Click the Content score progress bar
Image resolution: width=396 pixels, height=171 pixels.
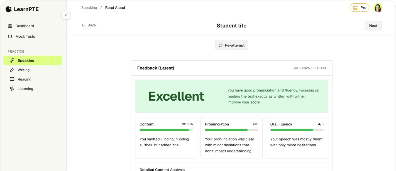[x=166, y=130]
